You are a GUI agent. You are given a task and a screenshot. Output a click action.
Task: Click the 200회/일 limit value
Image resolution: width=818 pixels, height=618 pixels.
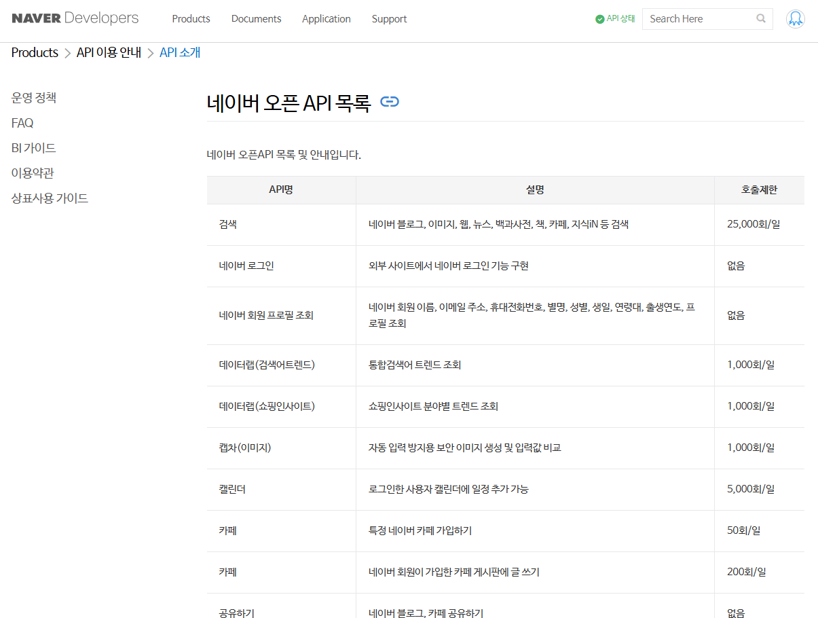[746, 572]
